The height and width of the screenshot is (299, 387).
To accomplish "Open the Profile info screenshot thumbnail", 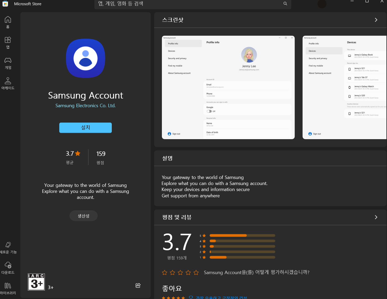I will click(x=228, y=87).
